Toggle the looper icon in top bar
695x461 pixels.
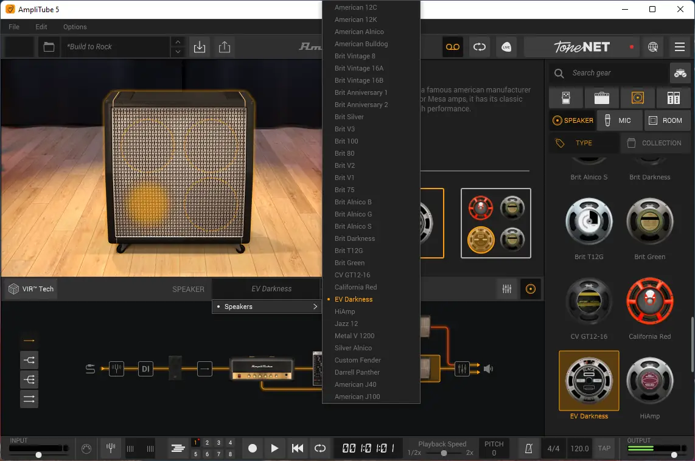[480, 47]
